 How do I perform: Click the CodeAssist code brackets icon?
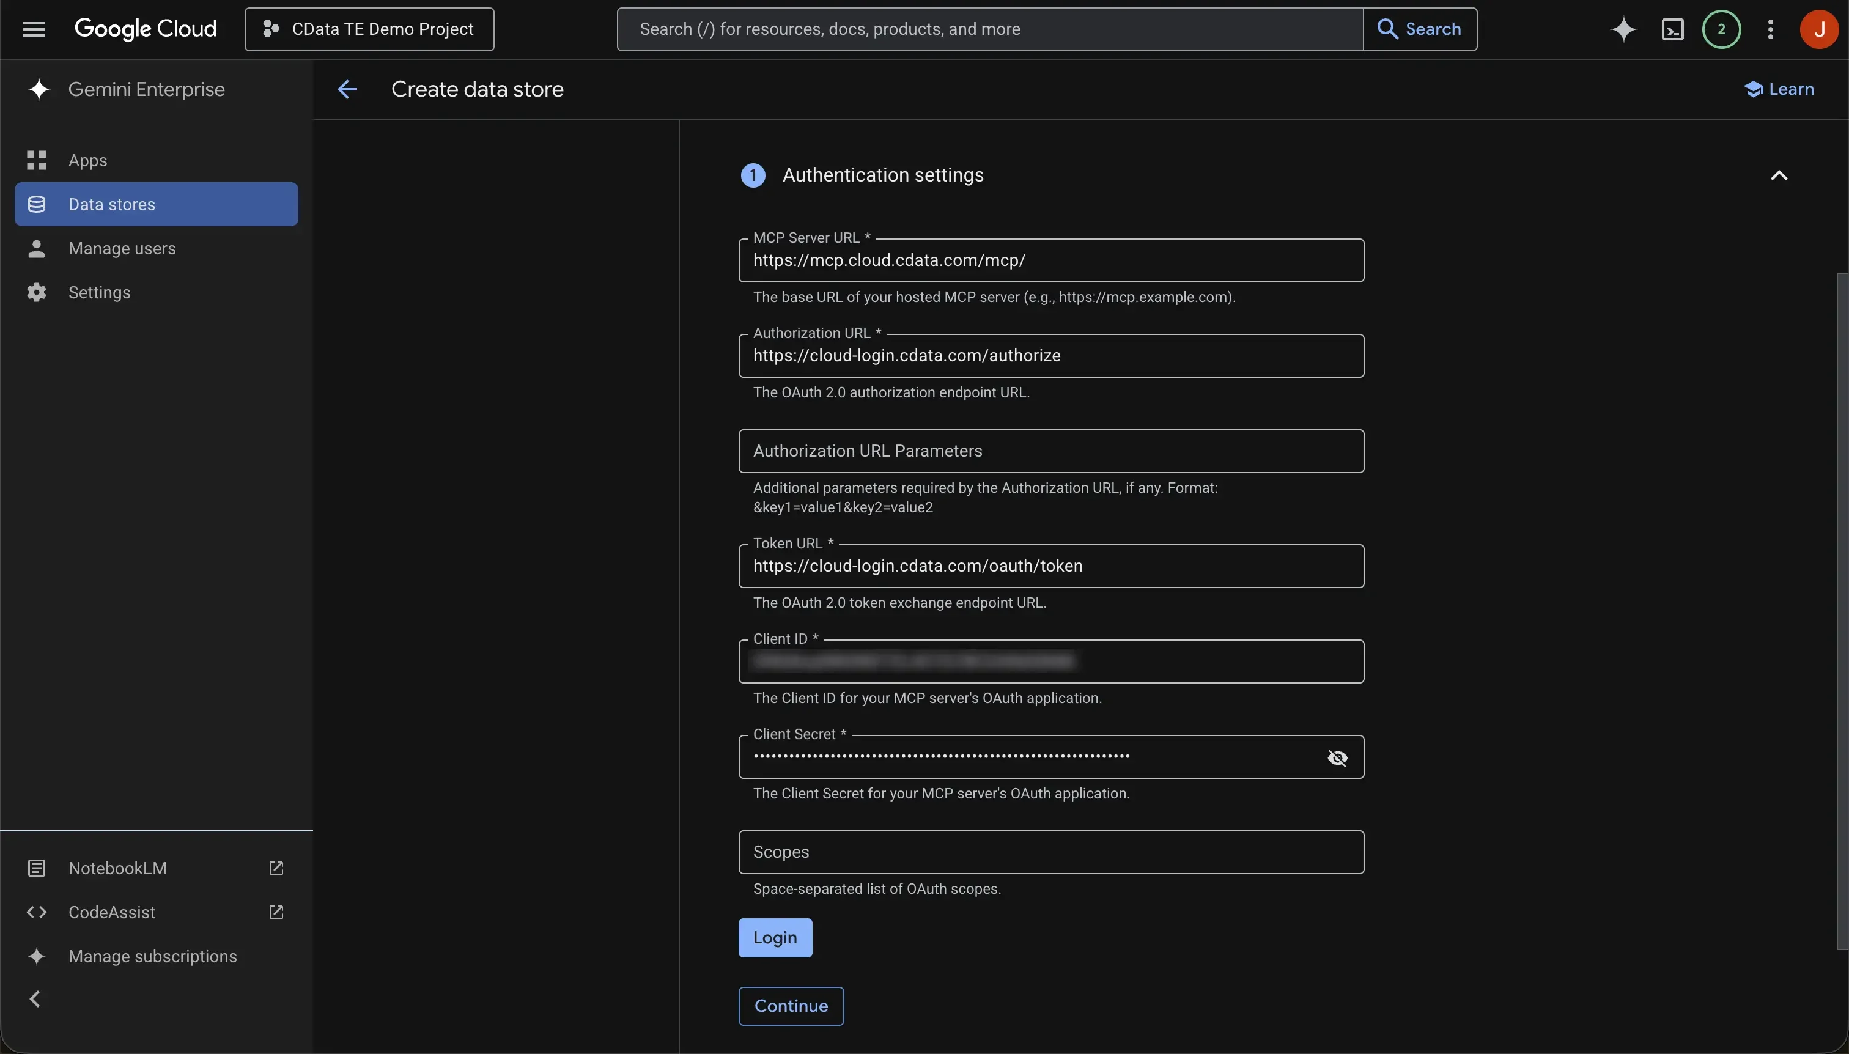point(36,912)
